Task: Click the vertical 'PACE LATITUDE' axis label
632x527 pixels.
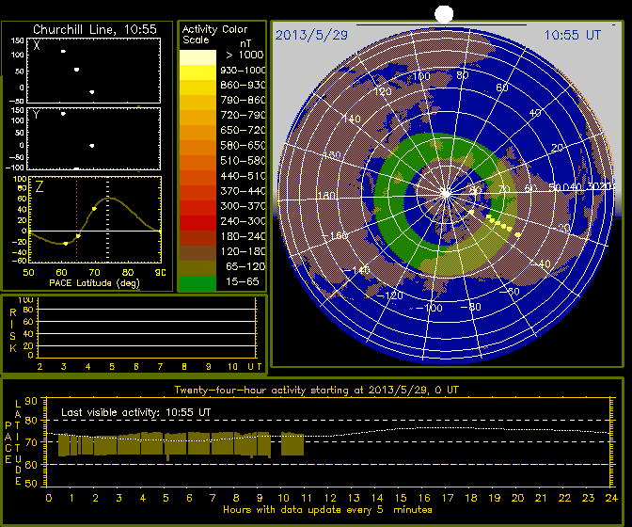Action: (13, 442)
